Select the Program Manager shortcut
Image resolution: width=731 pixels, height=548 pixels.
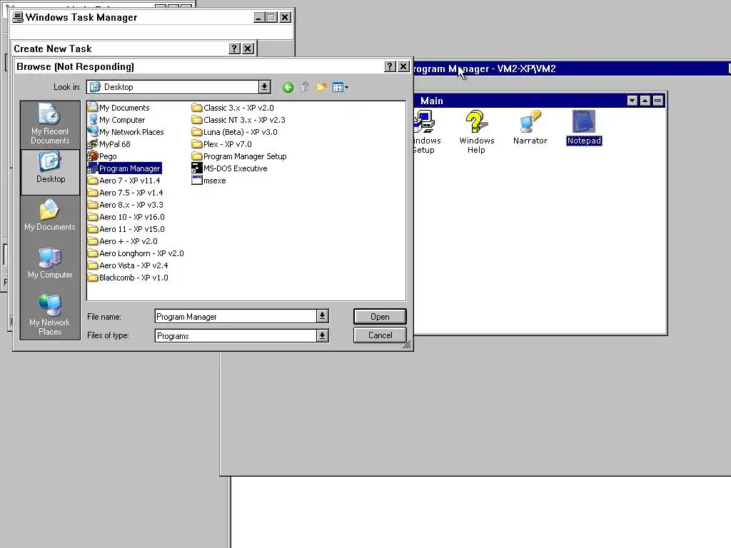(x=124, y=168)
